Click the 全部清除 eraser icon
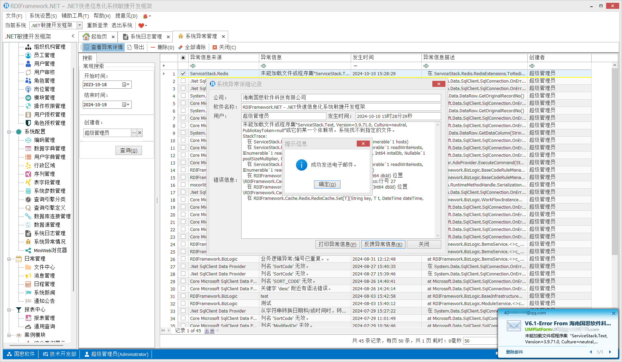 [180, 47]
